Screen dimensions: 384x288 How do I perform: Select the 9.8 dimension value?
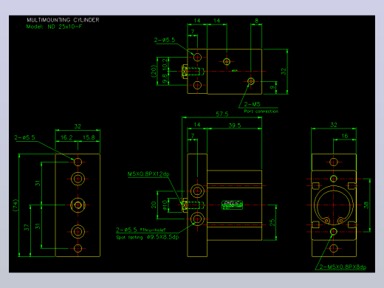(165, 79)
